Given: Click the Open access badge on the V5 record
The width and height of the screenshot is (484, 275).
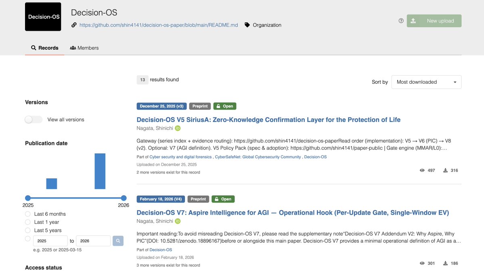Looking at the screenshot, I should click(225, 106).
